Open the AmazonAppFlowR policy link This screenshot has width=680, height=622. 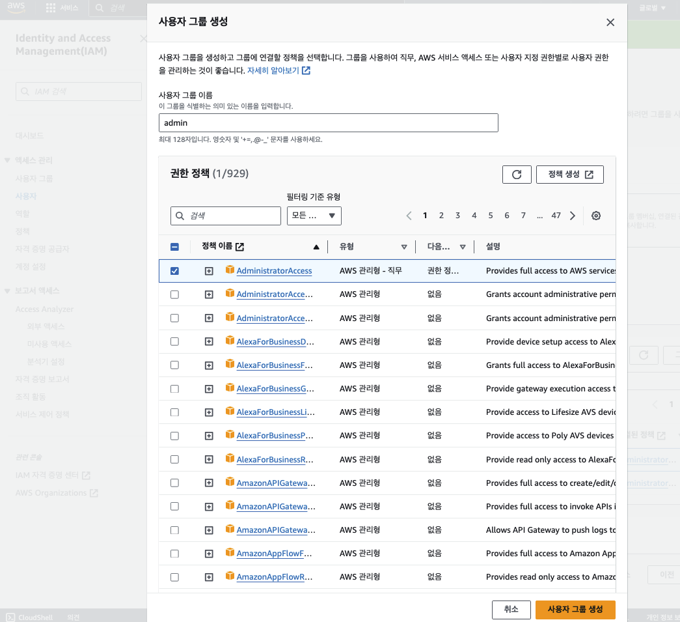(x=275, y=577)
